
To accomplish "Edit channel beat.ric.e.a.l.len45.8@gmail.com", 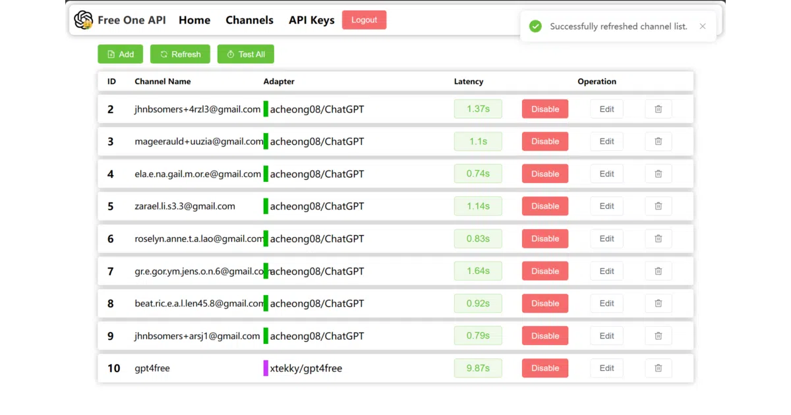I will pos(606,303).
